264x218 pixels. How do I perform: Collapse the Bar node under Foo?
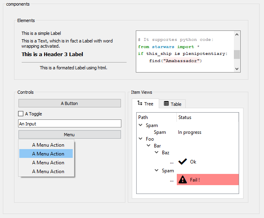[149, 146]
